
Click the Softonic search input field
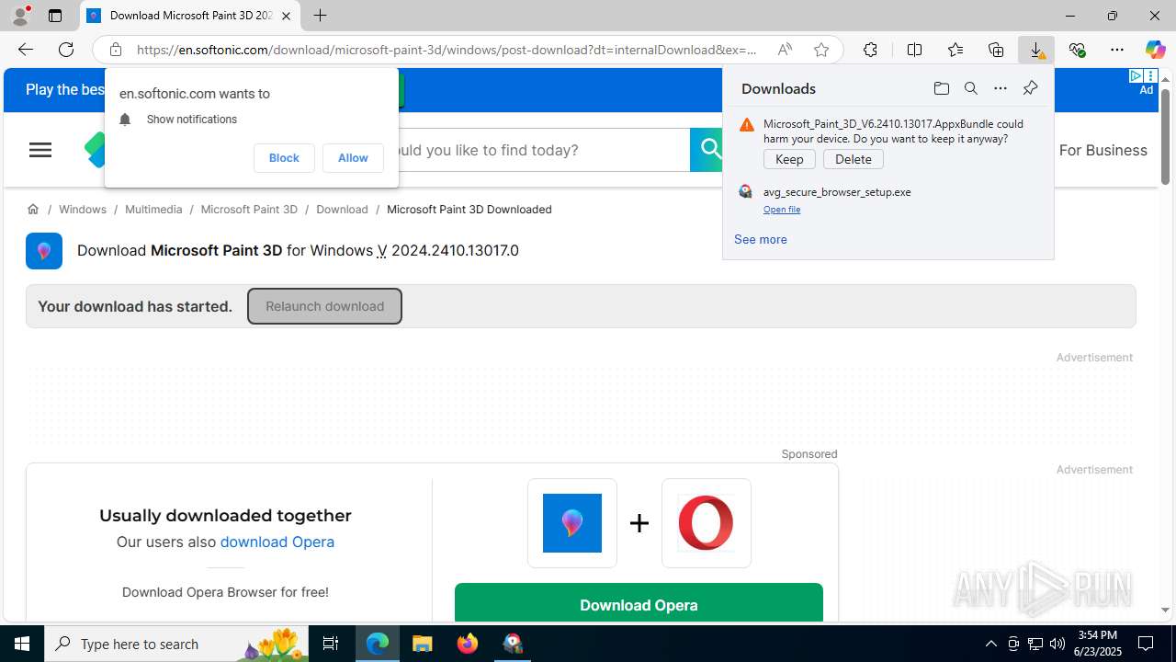(542, 150)
